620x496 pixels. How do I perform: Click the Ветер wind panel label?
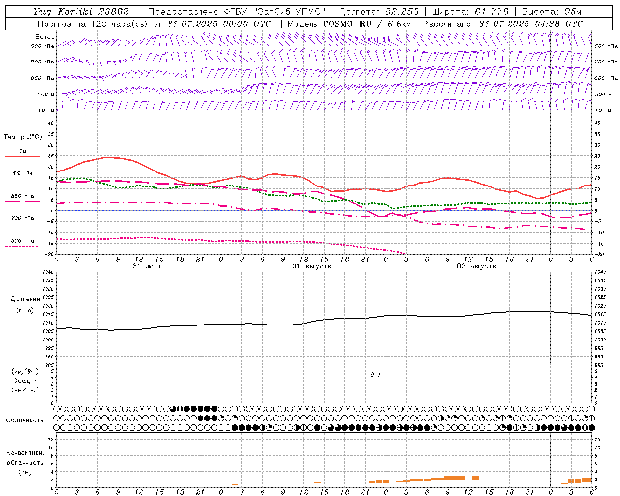45,37
